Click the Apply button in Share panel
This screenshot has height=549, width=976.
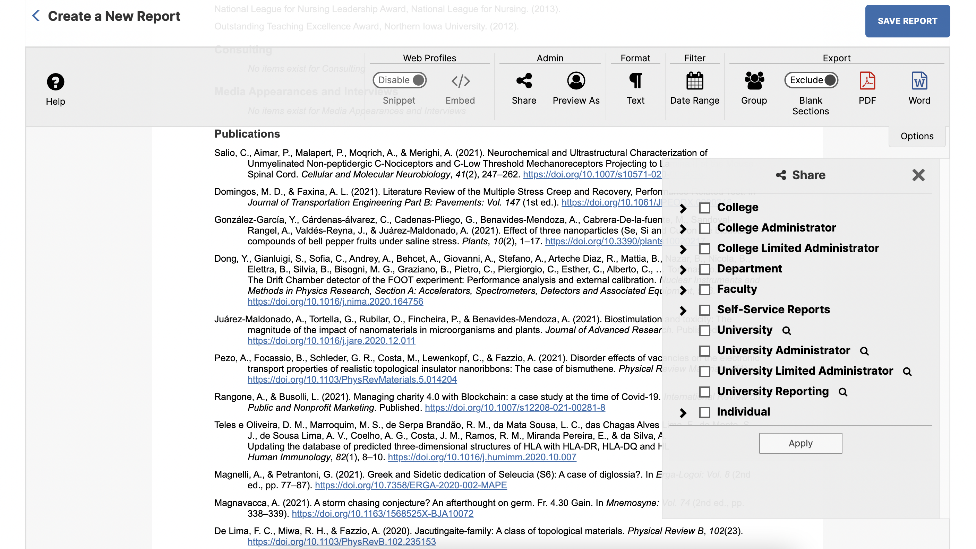coord(801,443)
